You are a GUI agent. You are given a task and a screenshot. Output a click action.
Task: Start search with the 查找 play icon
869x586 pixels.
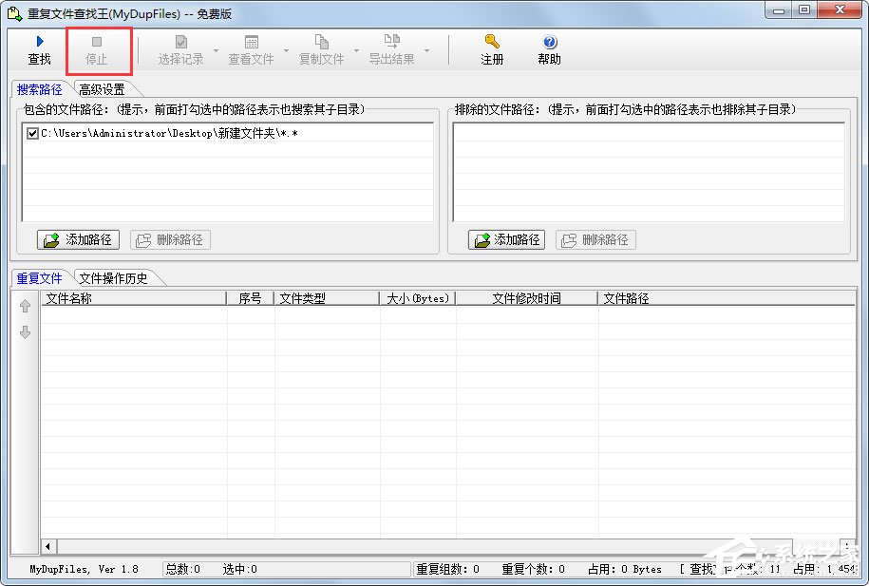[x=39, y=42]
